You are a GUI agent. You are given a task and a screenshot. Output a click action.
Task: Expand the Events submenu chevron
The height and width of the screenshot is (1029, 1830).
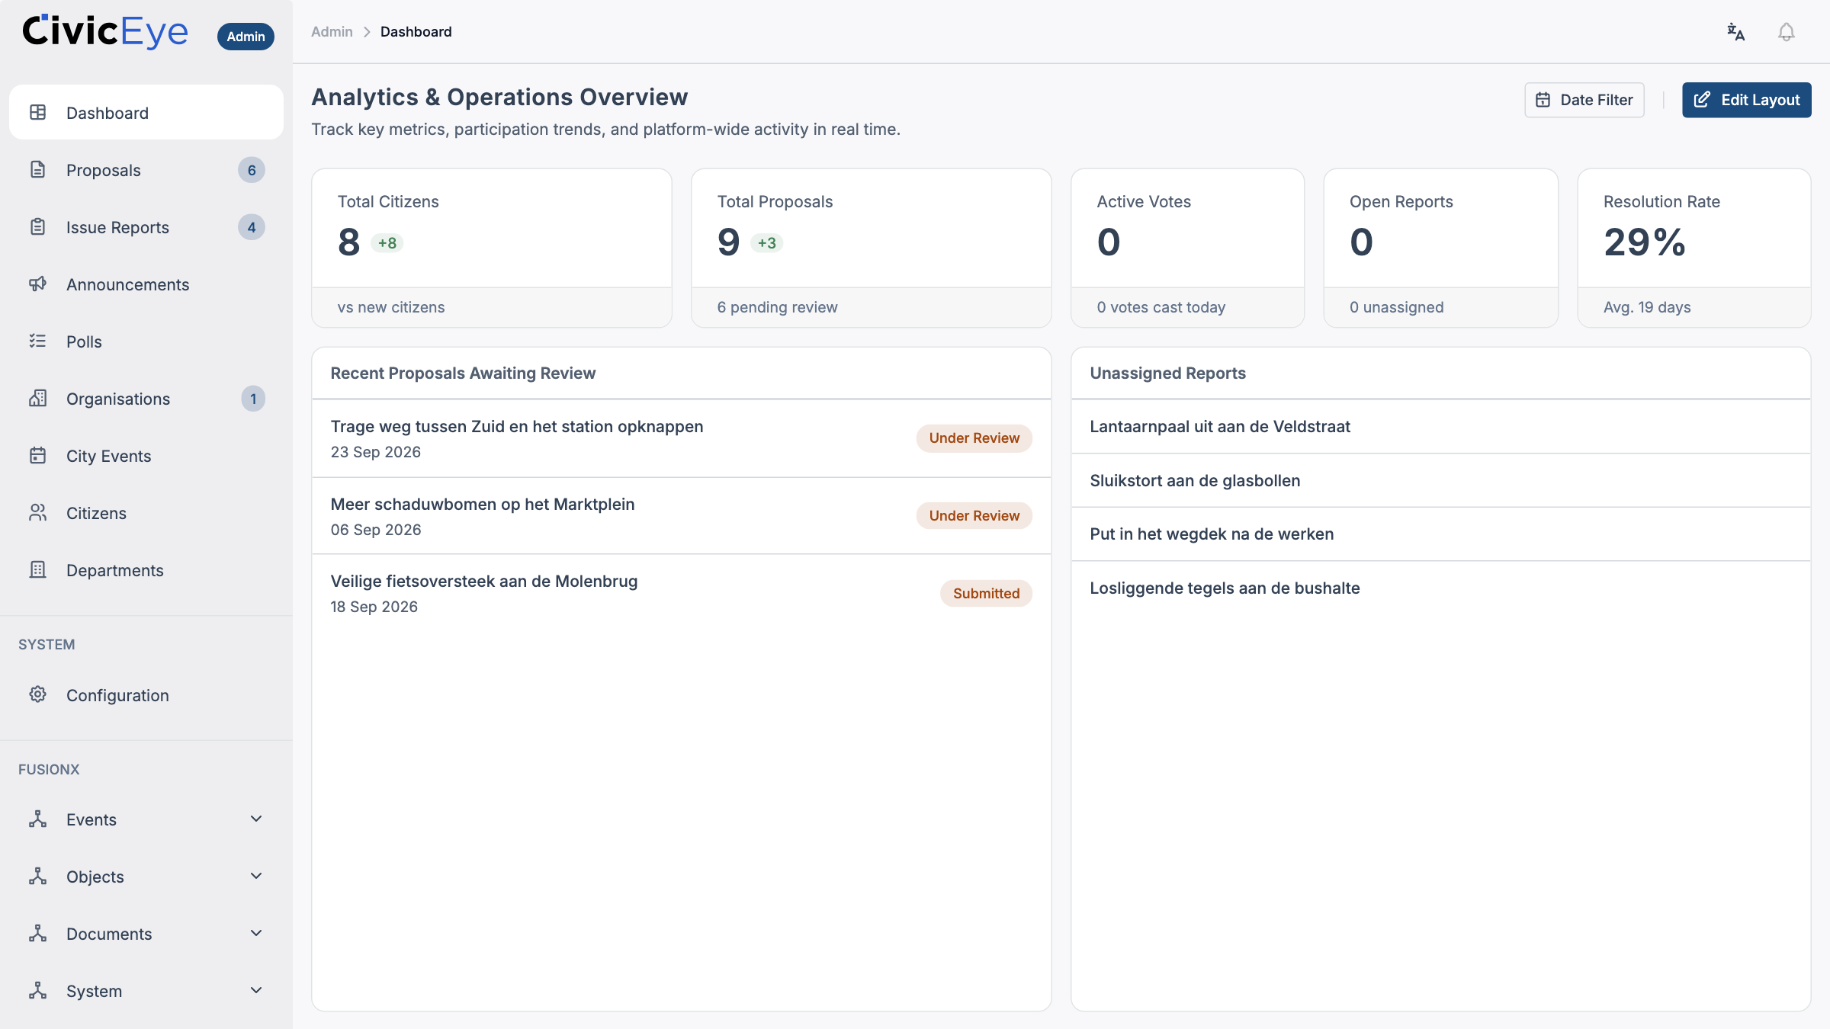256,819
